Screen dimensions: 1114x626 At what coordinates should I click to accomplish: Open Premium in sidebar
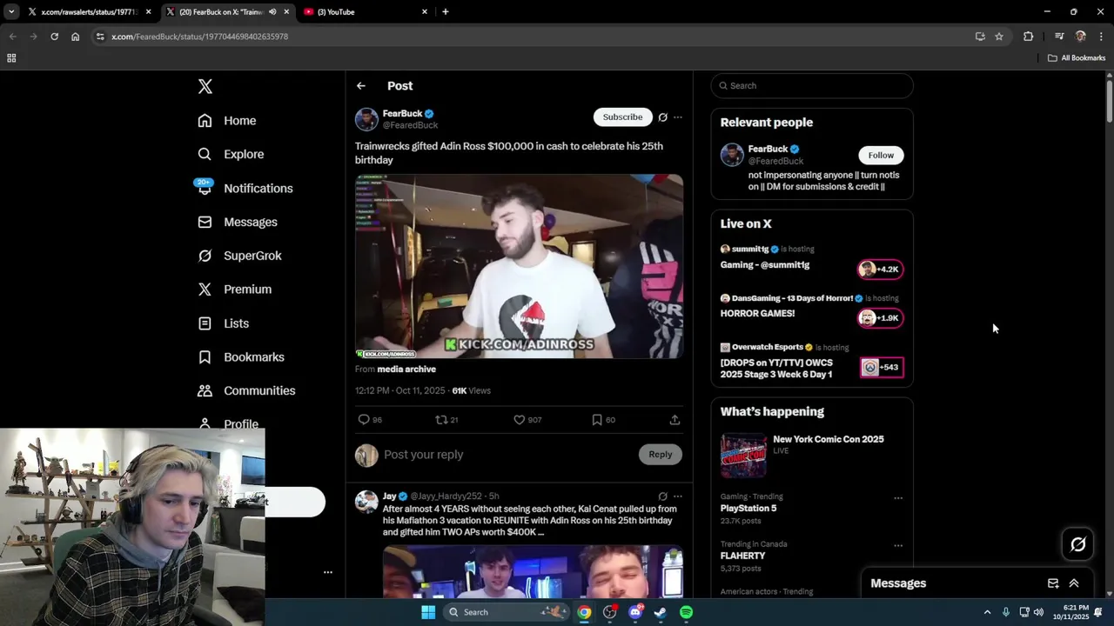point(235,290)
